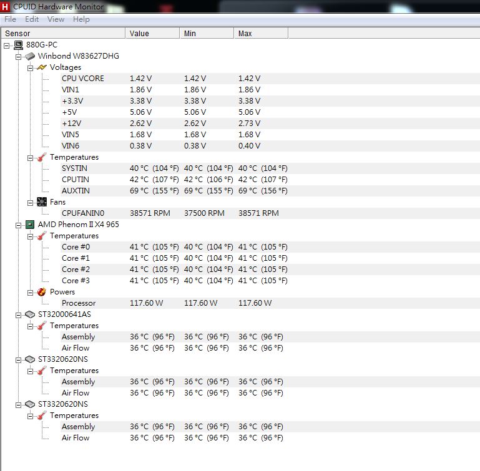Click the Sensor column header

coord(63,33)
